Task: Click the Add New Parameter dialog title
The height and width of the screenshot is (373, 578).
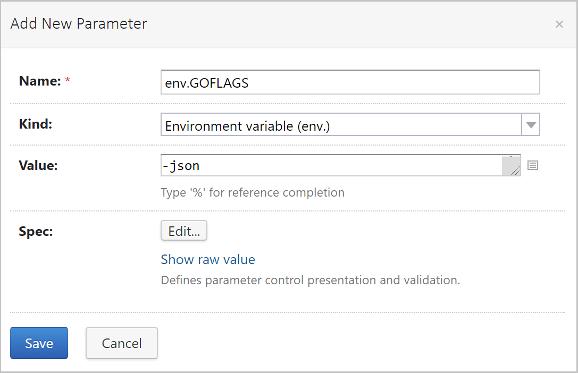Action: [x=78, y=23]
